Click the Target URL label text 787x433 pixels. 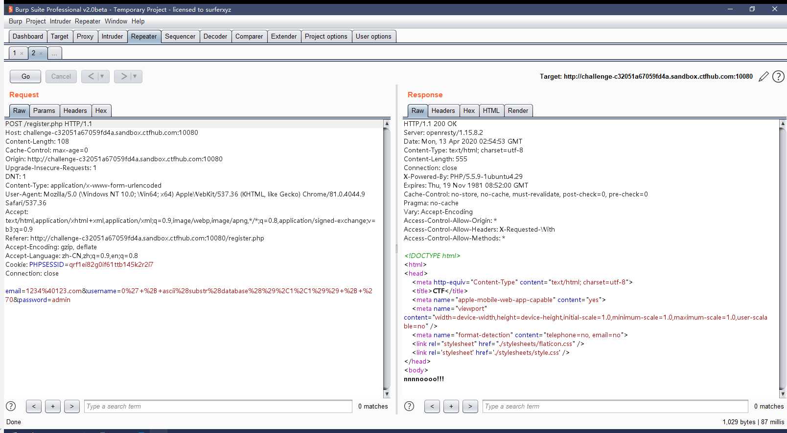pos(646,76)
